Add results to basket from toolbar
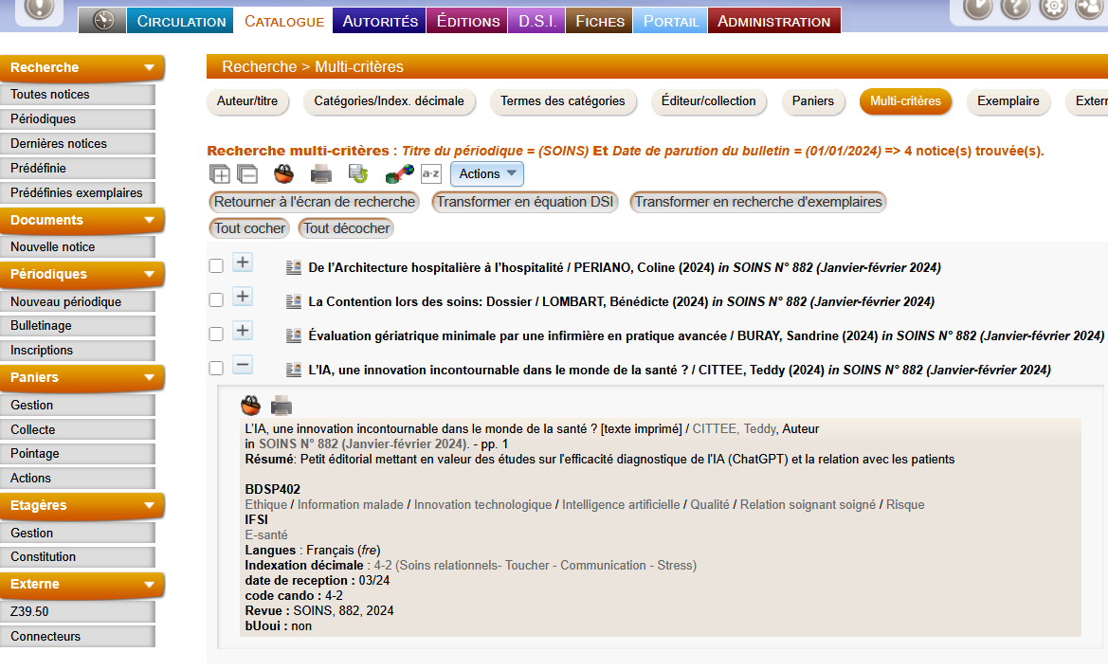The height and width of the screenshot is (670, 1108). pos(283,174)
